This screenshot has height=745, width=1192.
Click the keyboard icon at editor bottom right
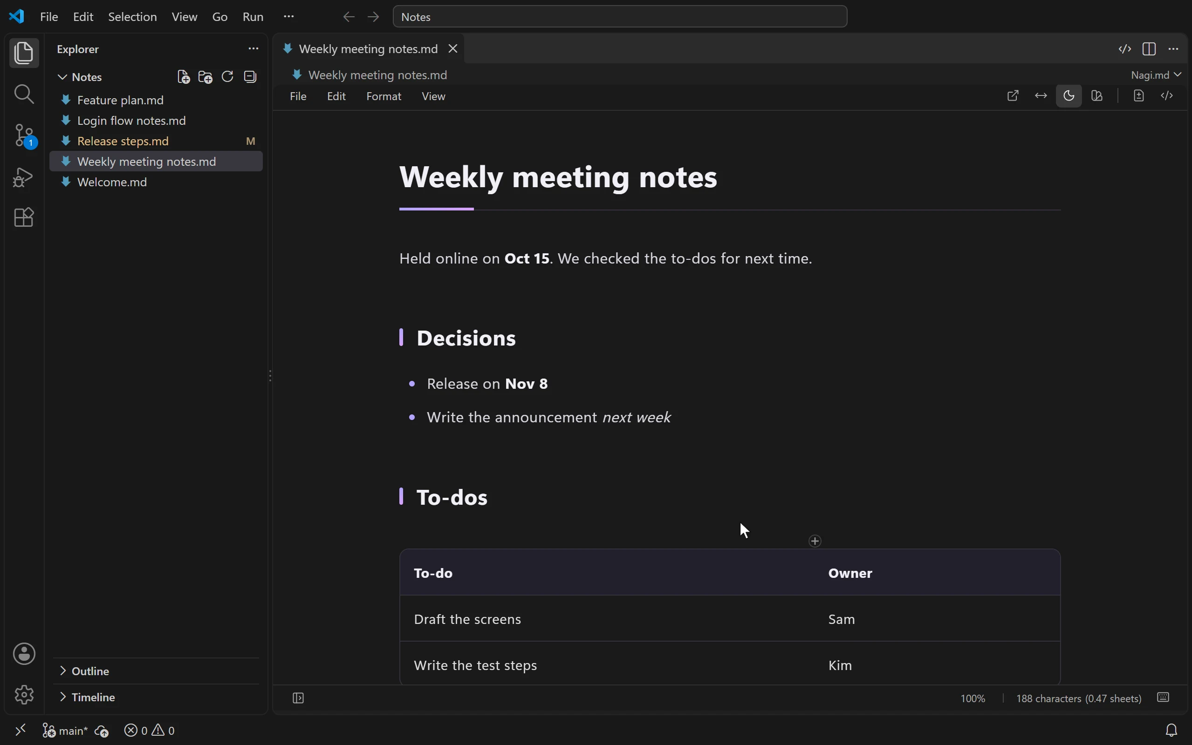tap(1163, 697)
